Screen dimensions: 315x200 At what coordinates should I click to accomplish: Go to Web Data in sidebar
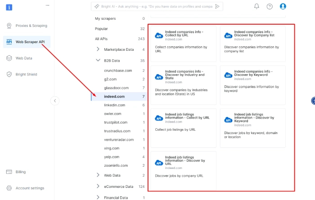click(x=27, y=58)
